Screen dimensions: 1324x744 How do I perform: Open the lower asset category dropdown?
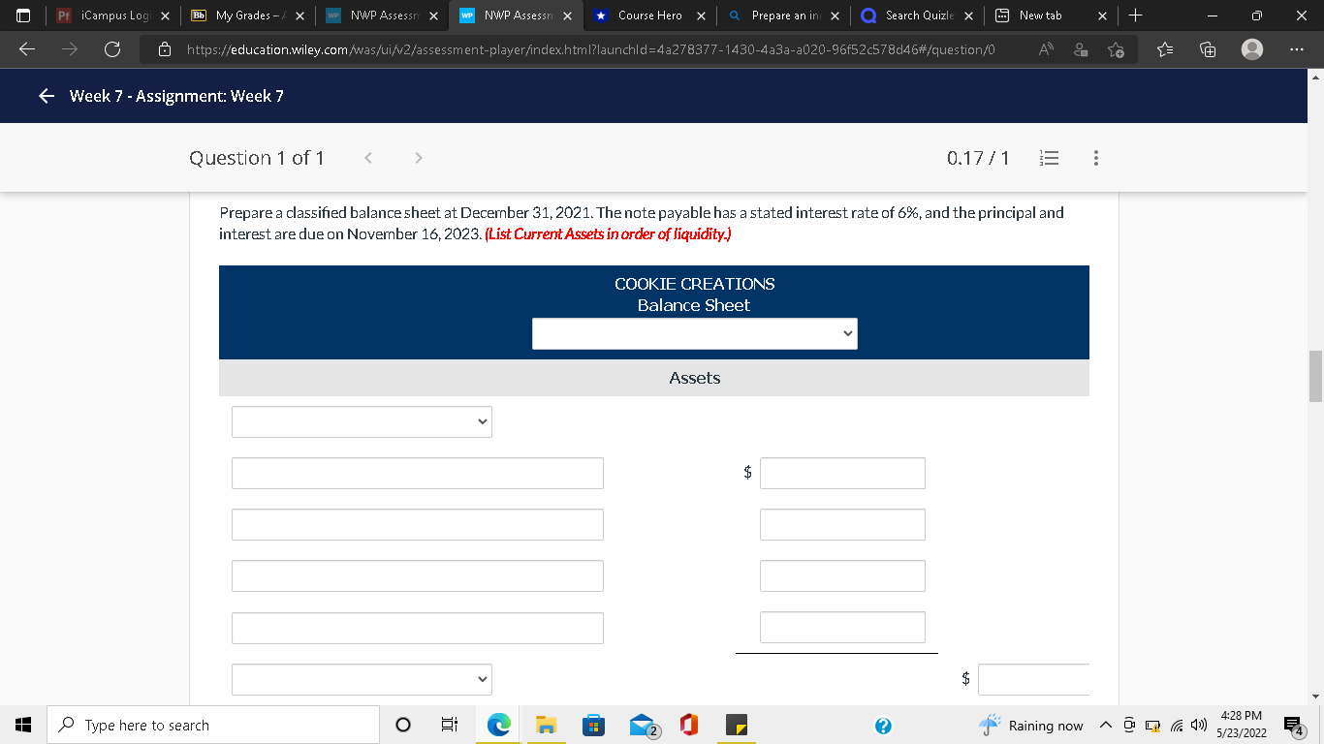(x=362, y=679)
